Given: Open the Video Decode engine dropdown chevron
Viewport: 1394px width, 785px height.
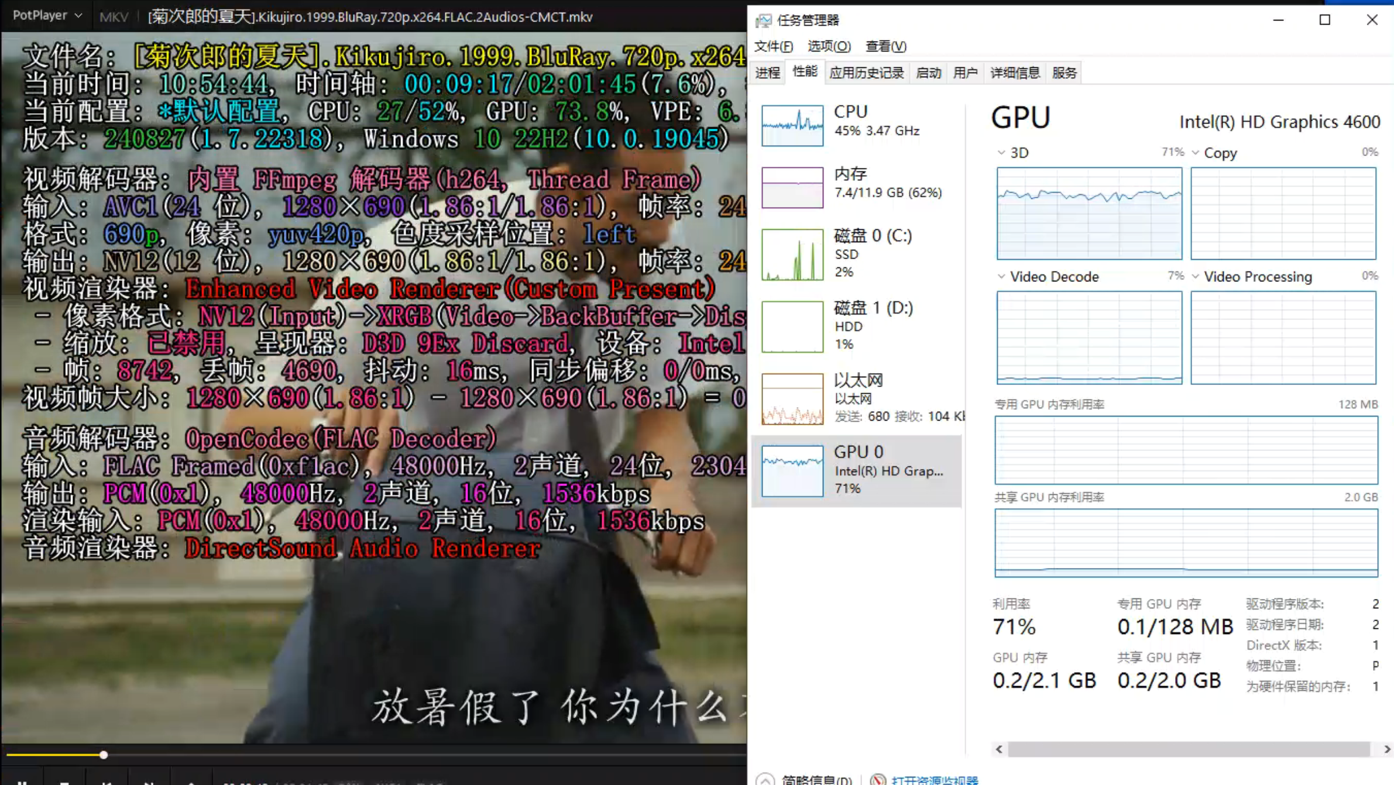Looking at the screenshot, I should pos(1001,276).
